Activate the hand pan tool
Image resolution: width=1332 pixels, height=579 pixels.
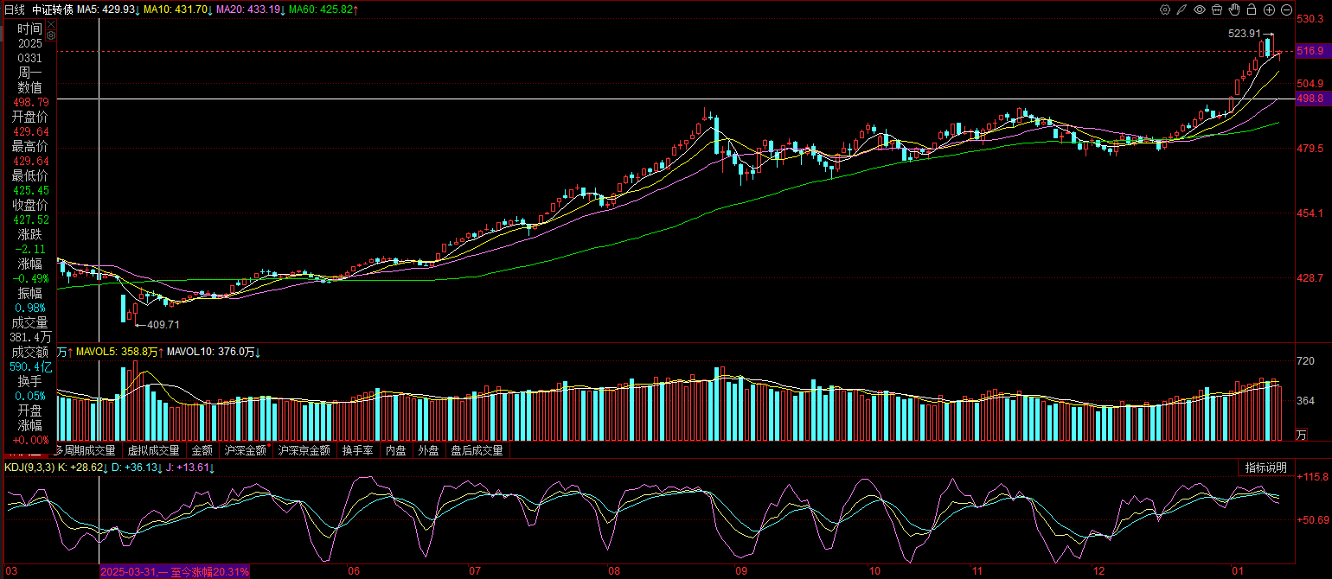click(1234, 10)
